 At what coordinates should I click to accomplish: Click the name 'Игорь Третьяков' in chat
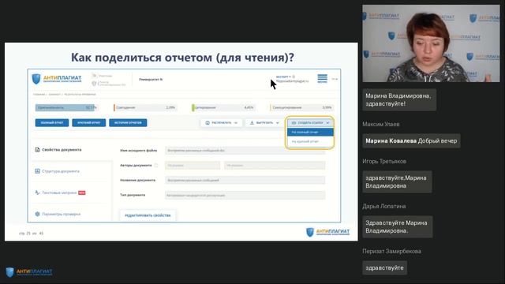[x=384, y=161]
